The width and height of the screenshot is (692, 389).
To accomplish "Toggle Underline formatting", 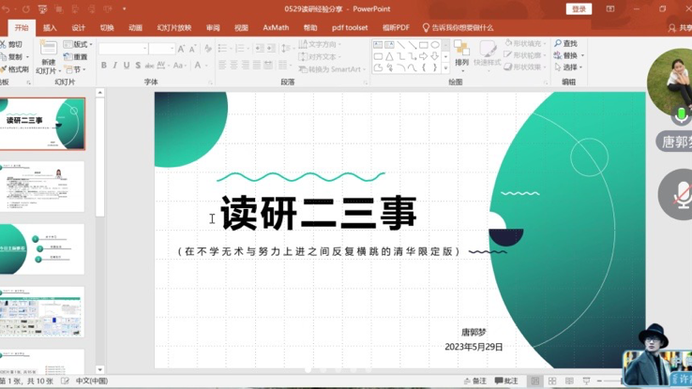I will tap(127, 66).
